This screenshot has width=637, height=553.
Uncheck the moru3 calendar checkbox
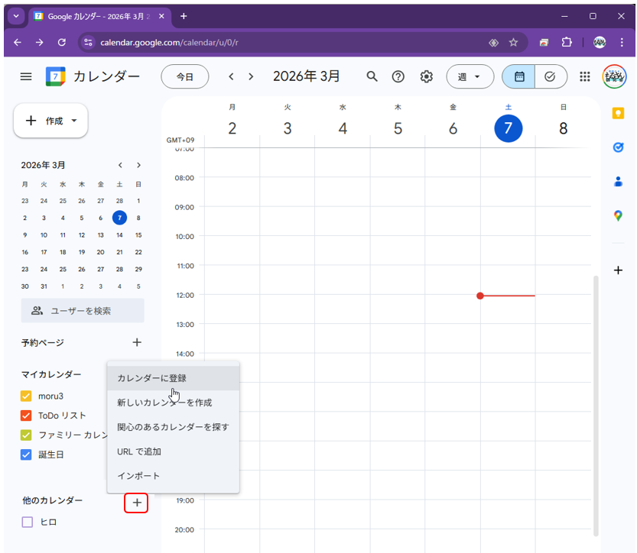tap(27, 396)
